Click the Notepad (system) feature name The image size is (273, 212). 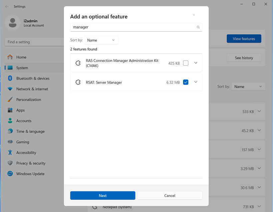(117, 207)
